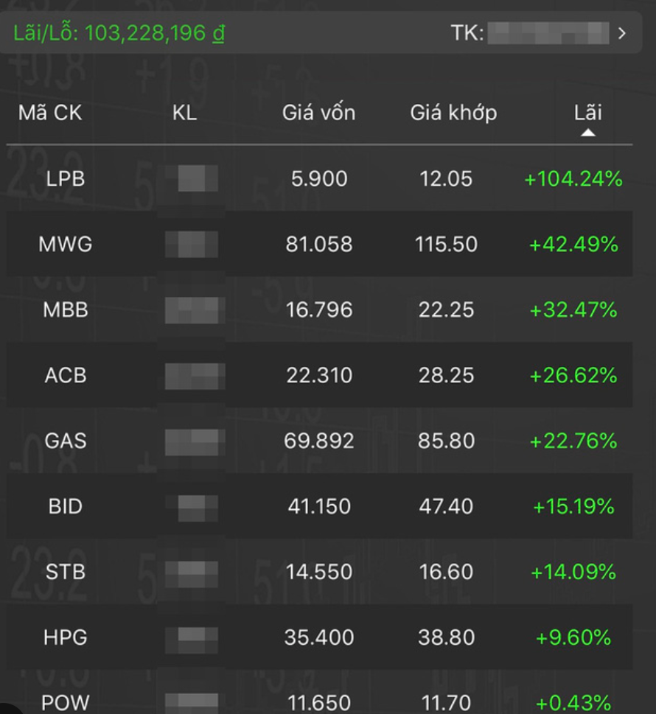This screenshot has height=714, width=656.
Task: Sort by Giá khớp column header
Action: 453,113
